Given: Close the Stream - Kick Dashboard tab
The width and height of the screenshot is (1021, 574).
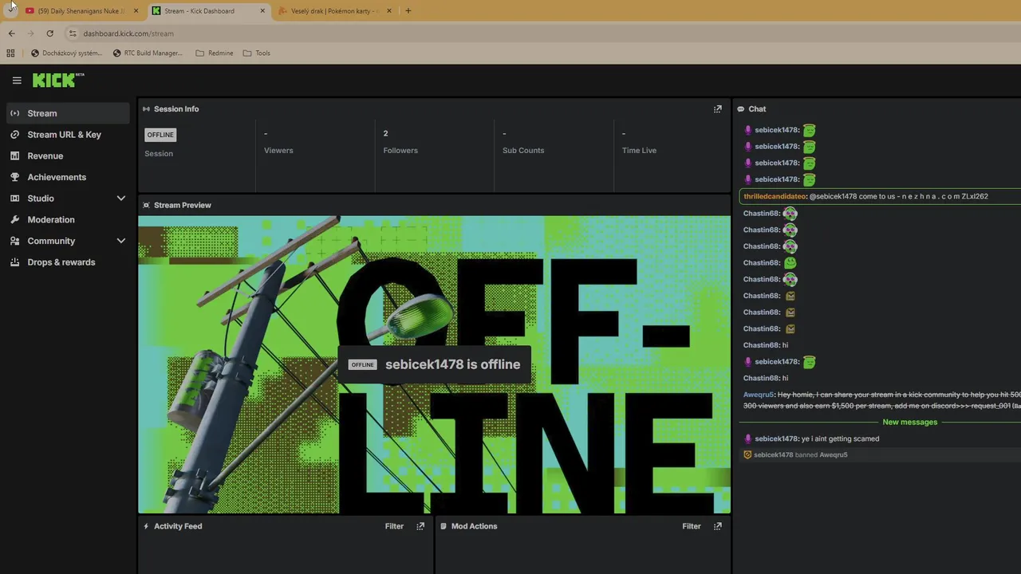Looking at the screenshot, I should coord(263,11).
